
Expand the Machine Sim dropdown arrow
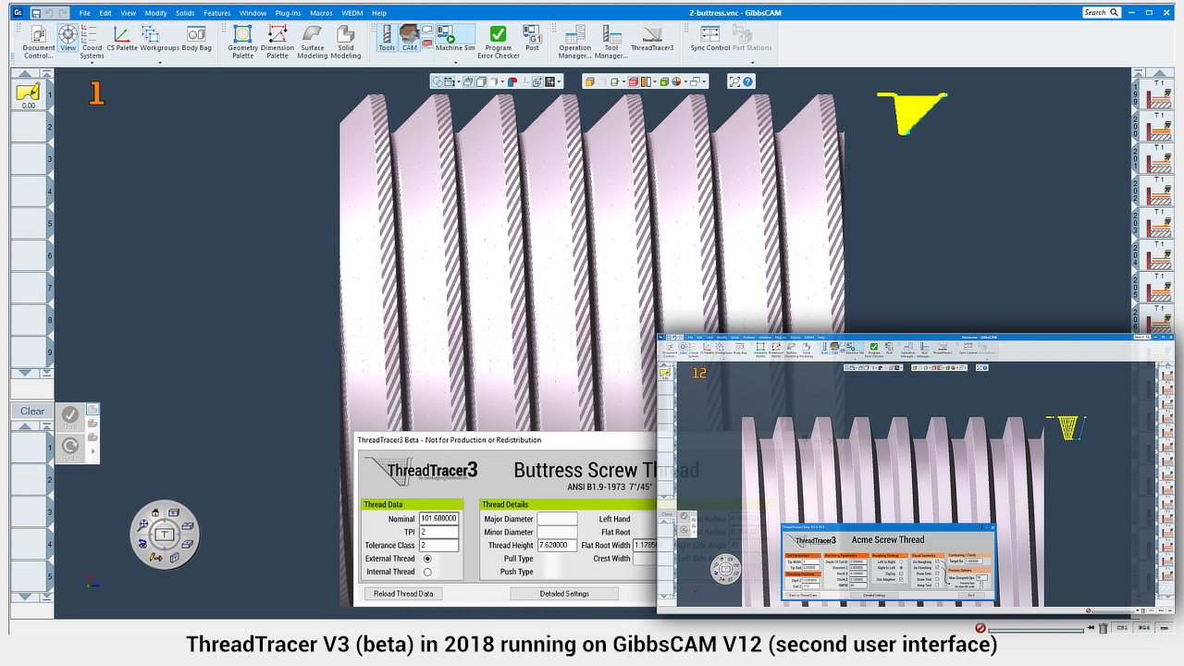click(454, 62)
